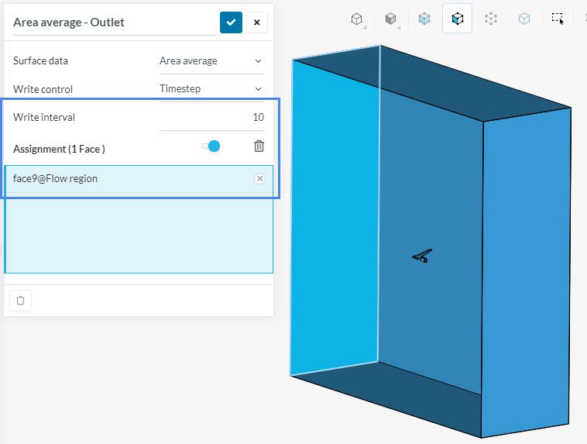Clear all assignments with the trash icon
The image size is (587, 444).
pyautogui.click(x=259, y=146)
